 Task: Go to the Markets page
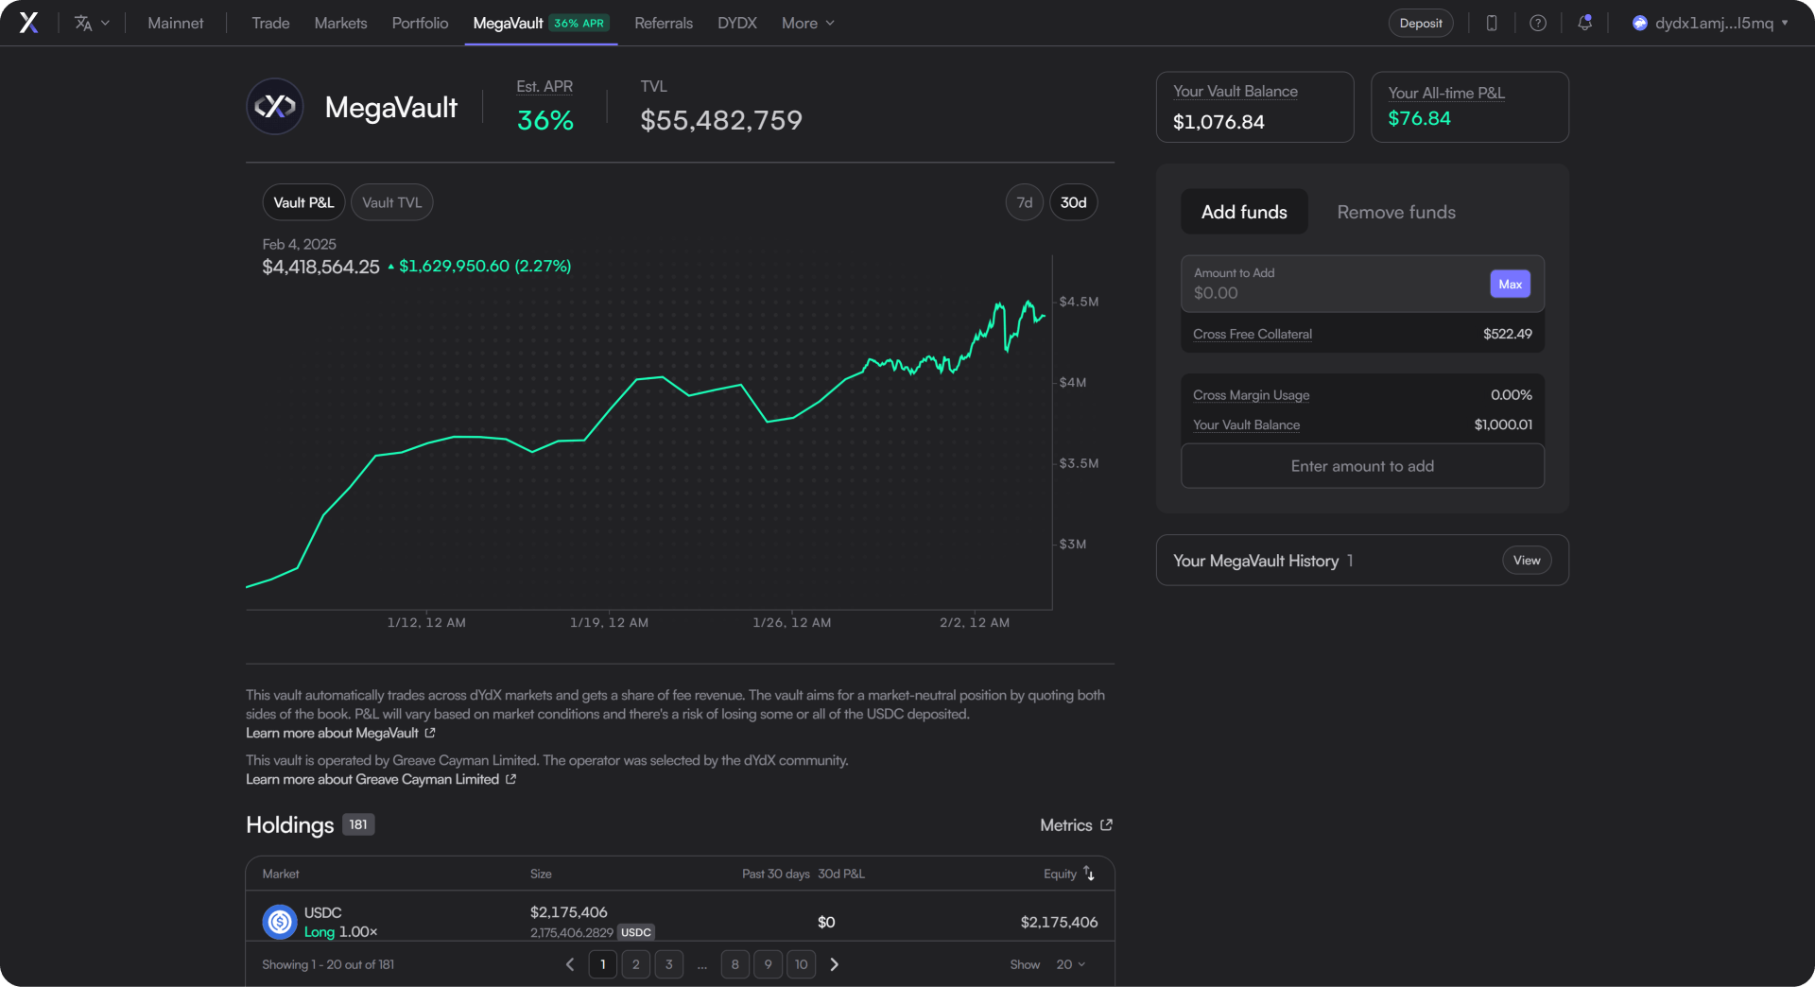[x=340, y=23]
